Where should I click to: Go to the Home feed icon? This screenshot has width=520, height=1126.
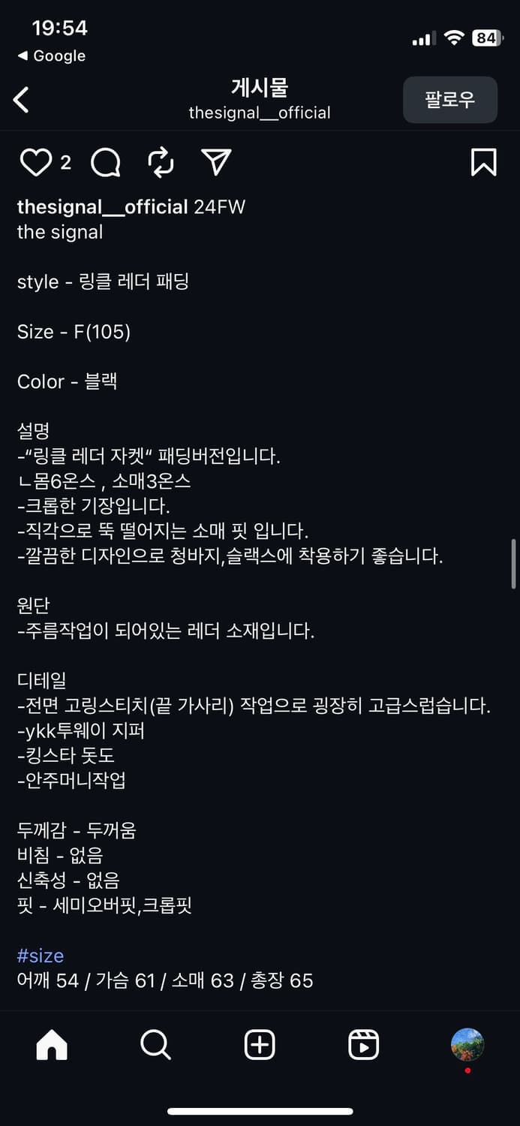point(51,1044)
